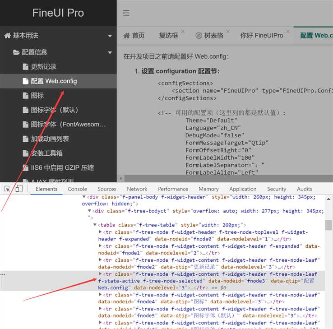Click the Language="zh_CN" config line
The width and height of the screenshot is (333, 329).
pyautogui.click(x=213, y=128)
